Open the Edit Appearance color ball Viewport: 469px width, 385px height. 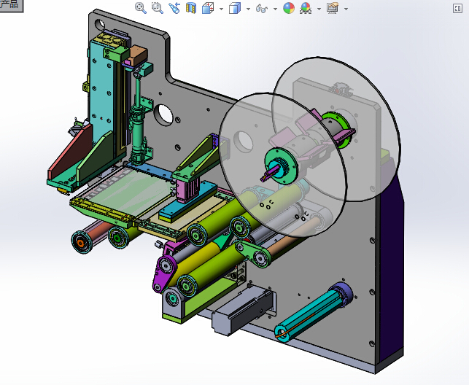(289, 8)
